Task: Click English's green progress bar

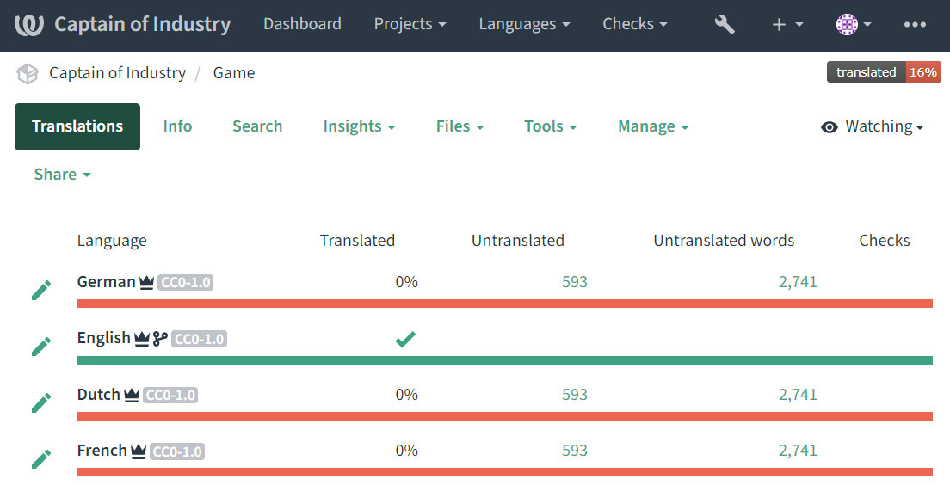Action: tap(504, 360)
